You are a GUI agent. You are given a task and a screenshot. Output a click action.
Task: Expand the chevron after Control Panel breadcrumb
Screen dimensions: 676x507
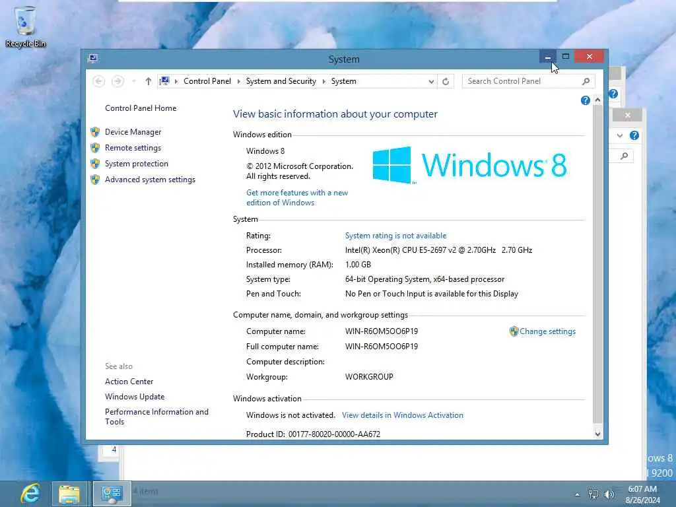pyautogui.click(x=239, y=81)
